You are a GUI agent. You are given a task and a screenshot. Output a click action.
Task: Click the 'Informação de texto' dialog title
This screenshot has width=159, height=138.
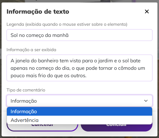(x=38, y=11)
